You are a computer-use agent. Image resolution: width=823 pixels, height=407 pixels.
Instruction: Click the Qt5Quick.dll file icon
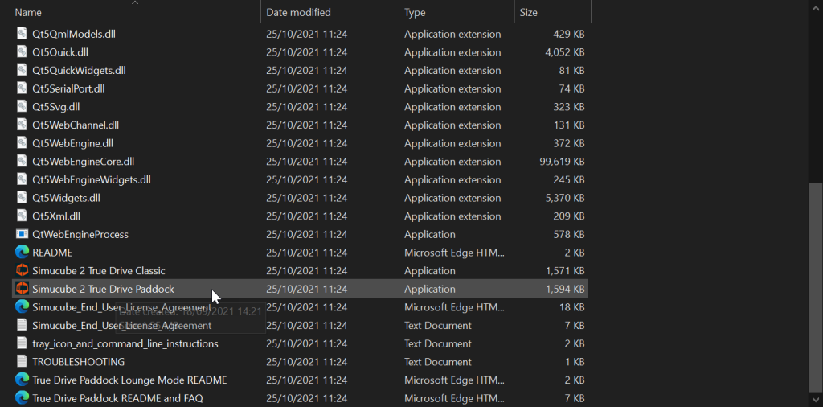pos(22,52)
